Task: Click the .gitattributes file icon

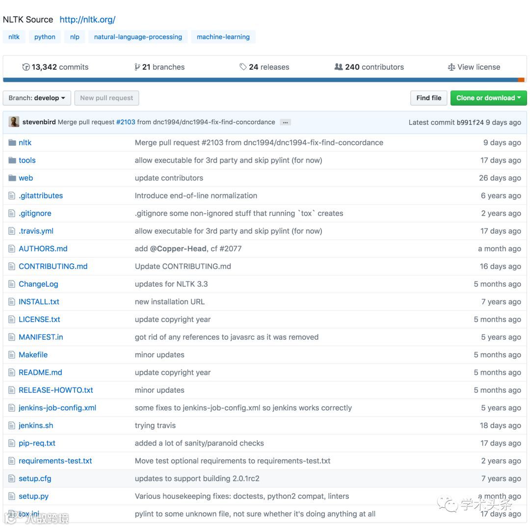Action: (12, 195)
